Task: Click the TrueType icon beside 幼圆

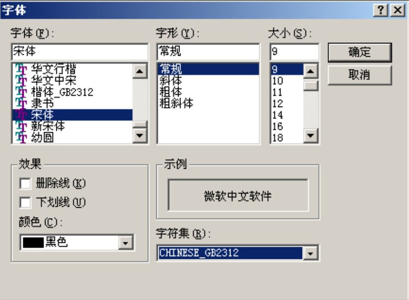Action: click(x=21, y=137)
